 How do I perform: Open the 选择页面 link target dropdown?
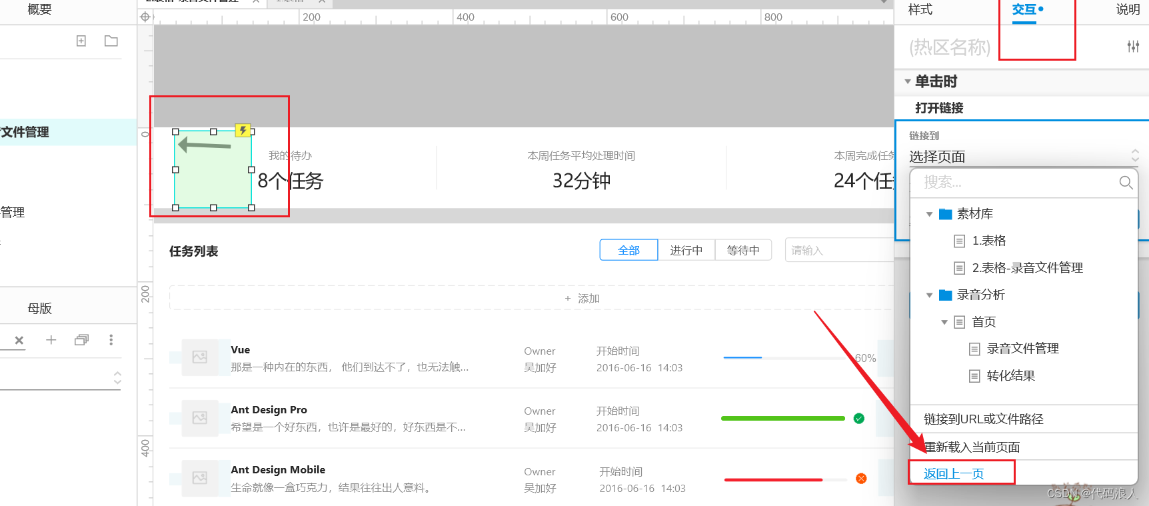(1024, 156)
